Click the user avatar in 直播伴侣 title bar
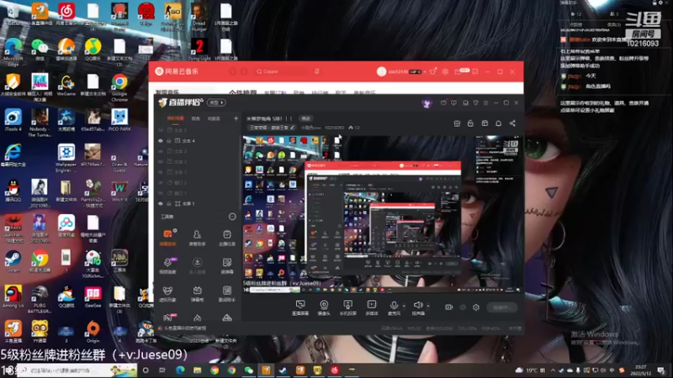This screenshot has width=673, height=378. click(427, 102)
